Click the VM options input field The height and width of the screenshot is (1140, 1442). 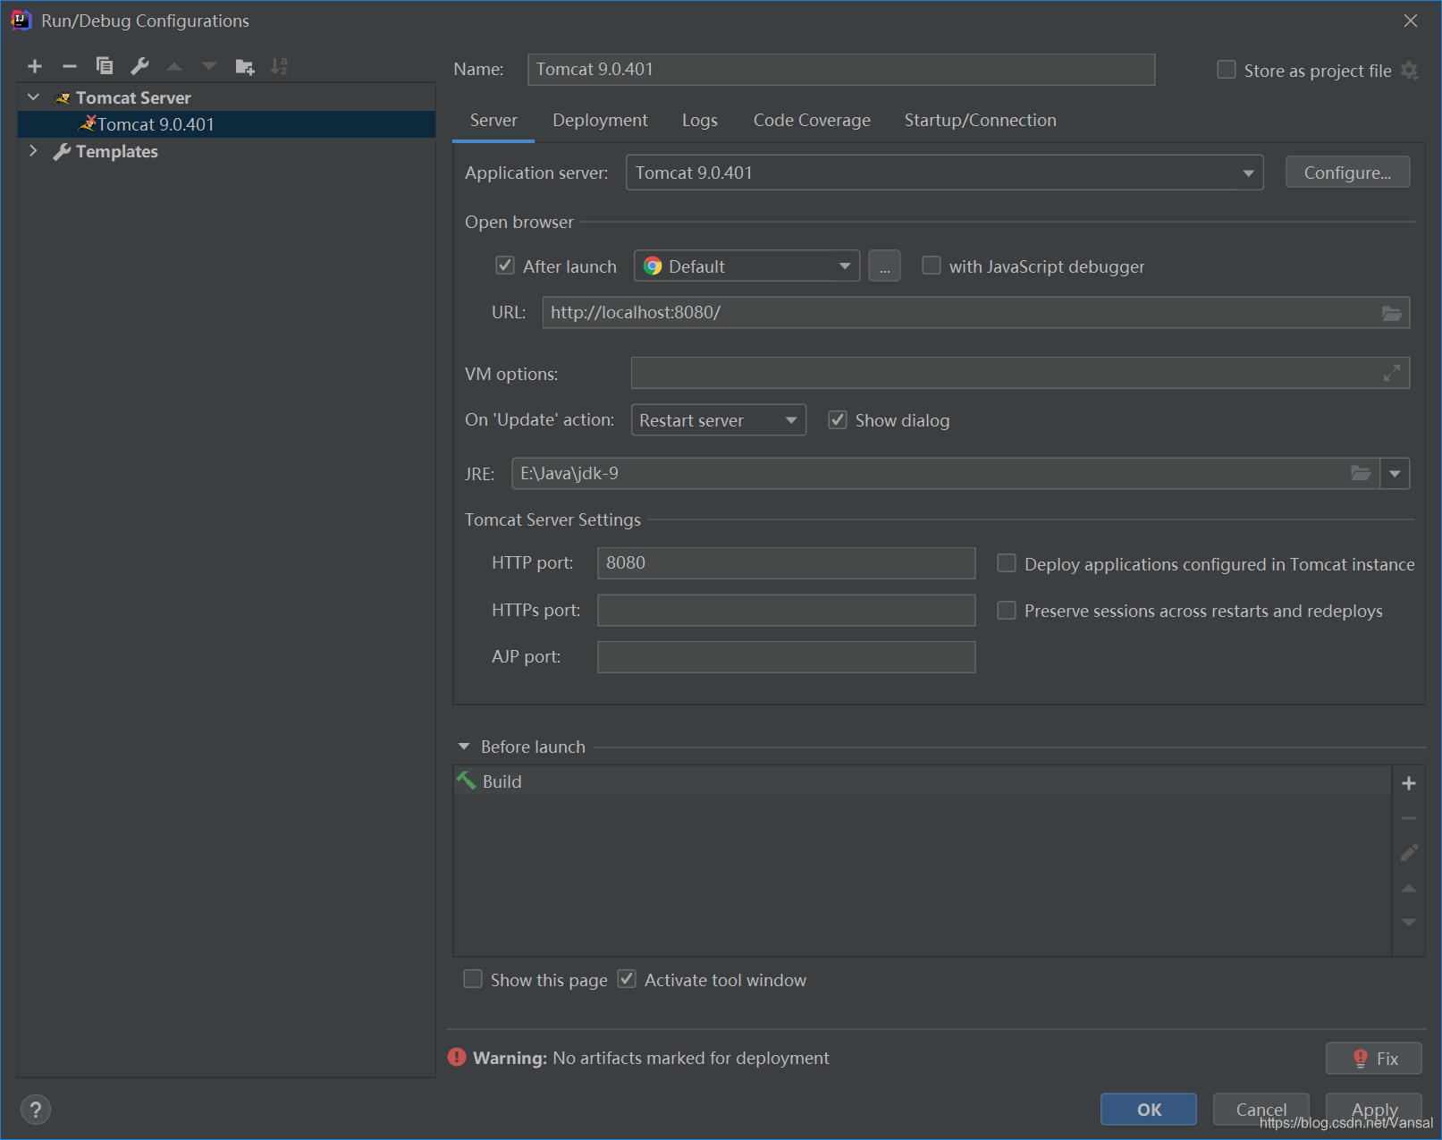tap(1020, 374)
